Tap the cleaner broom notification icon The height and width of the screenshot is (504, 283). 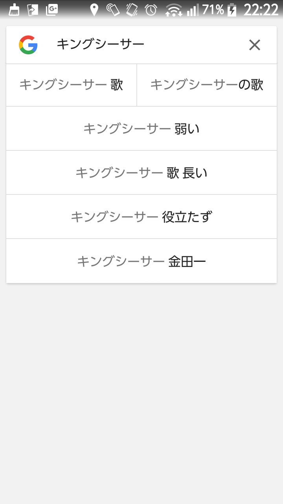pos(14,10)
